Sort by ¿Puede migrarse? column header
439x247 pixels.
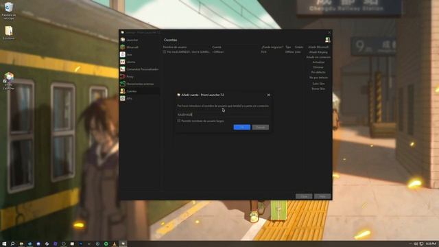272,47
